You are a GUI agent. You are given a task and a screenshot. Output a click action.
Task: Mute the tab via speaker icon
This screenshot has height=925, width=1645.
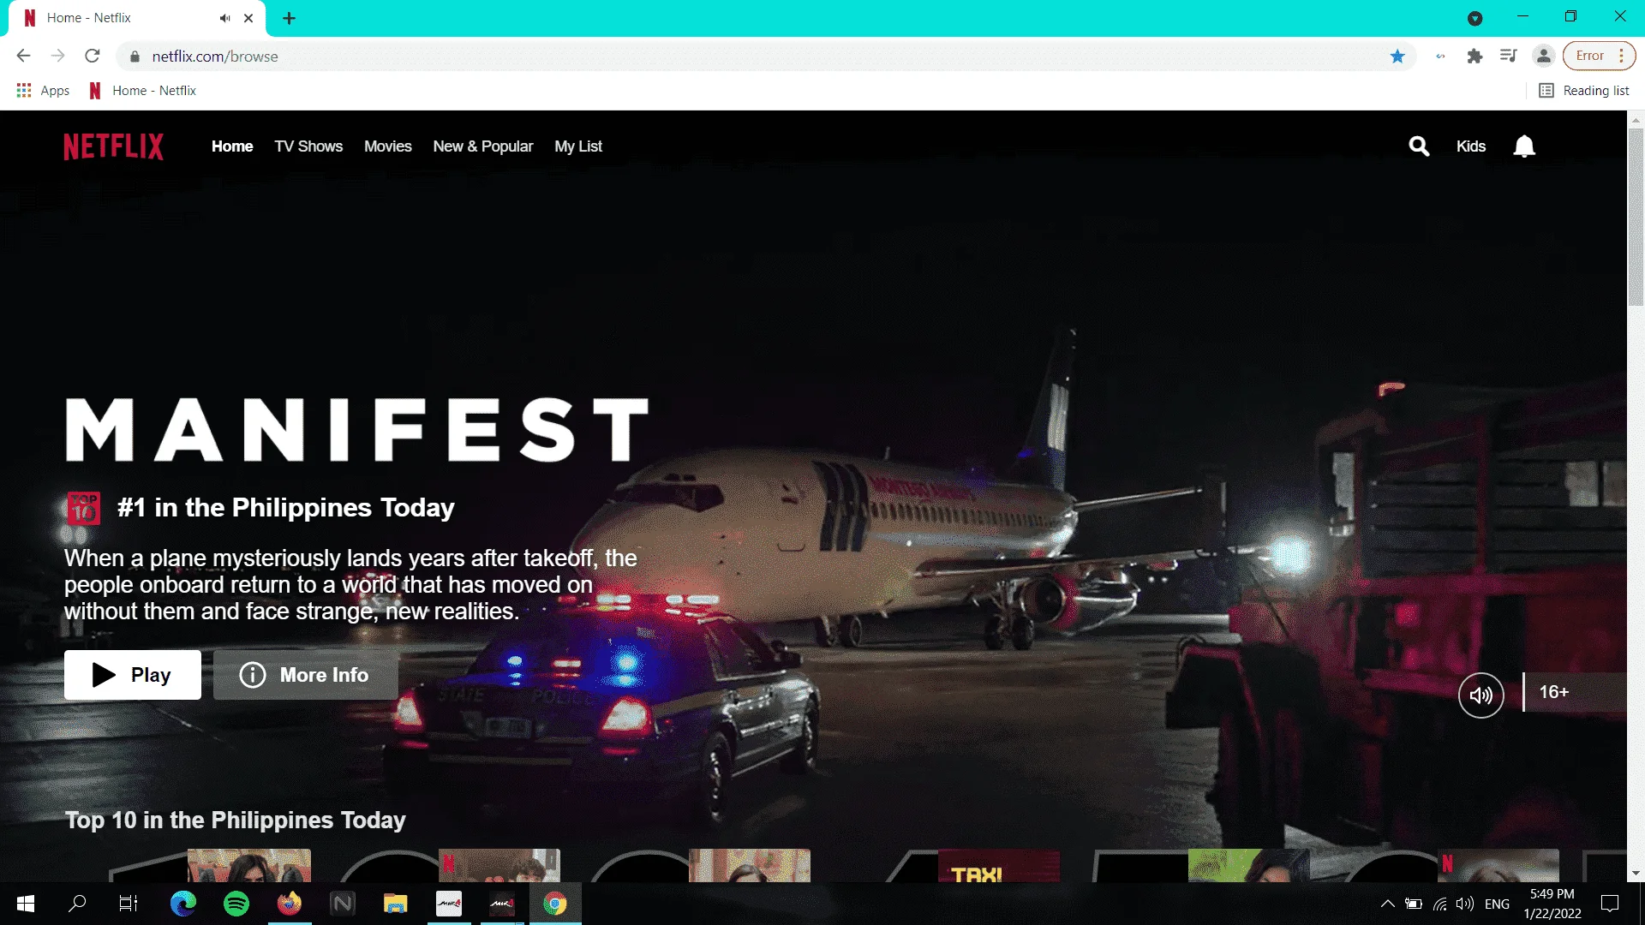224,18
